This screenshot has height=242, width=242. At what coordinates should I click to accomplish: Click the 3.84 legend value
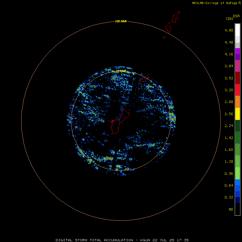[229, 66]
